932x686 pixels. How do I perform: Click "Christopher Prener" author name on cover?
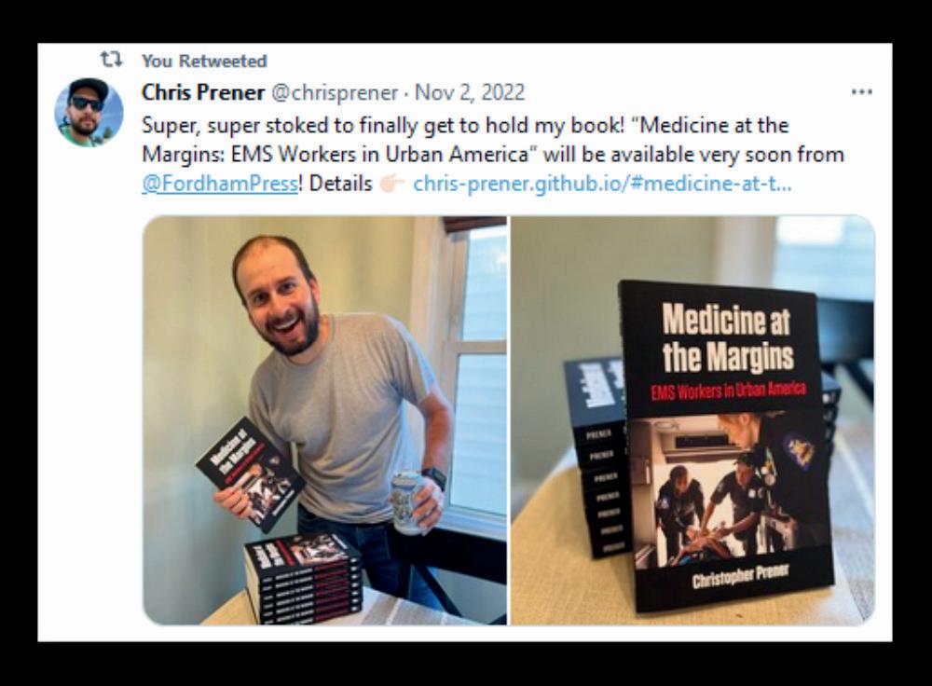click(x=740, y=575)
